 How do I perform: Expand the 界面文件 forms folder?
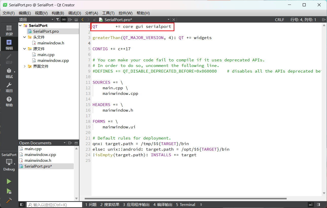click(25, 66)
